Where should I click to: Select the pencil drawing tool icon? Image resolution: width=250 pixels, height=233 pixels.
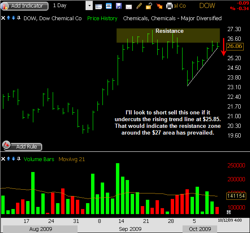tap(139, 6)
